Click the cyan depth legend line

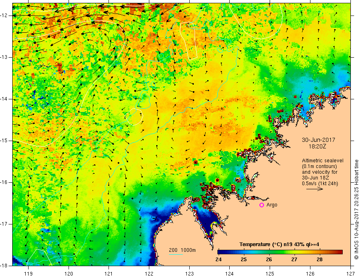[x=175, y=254]
